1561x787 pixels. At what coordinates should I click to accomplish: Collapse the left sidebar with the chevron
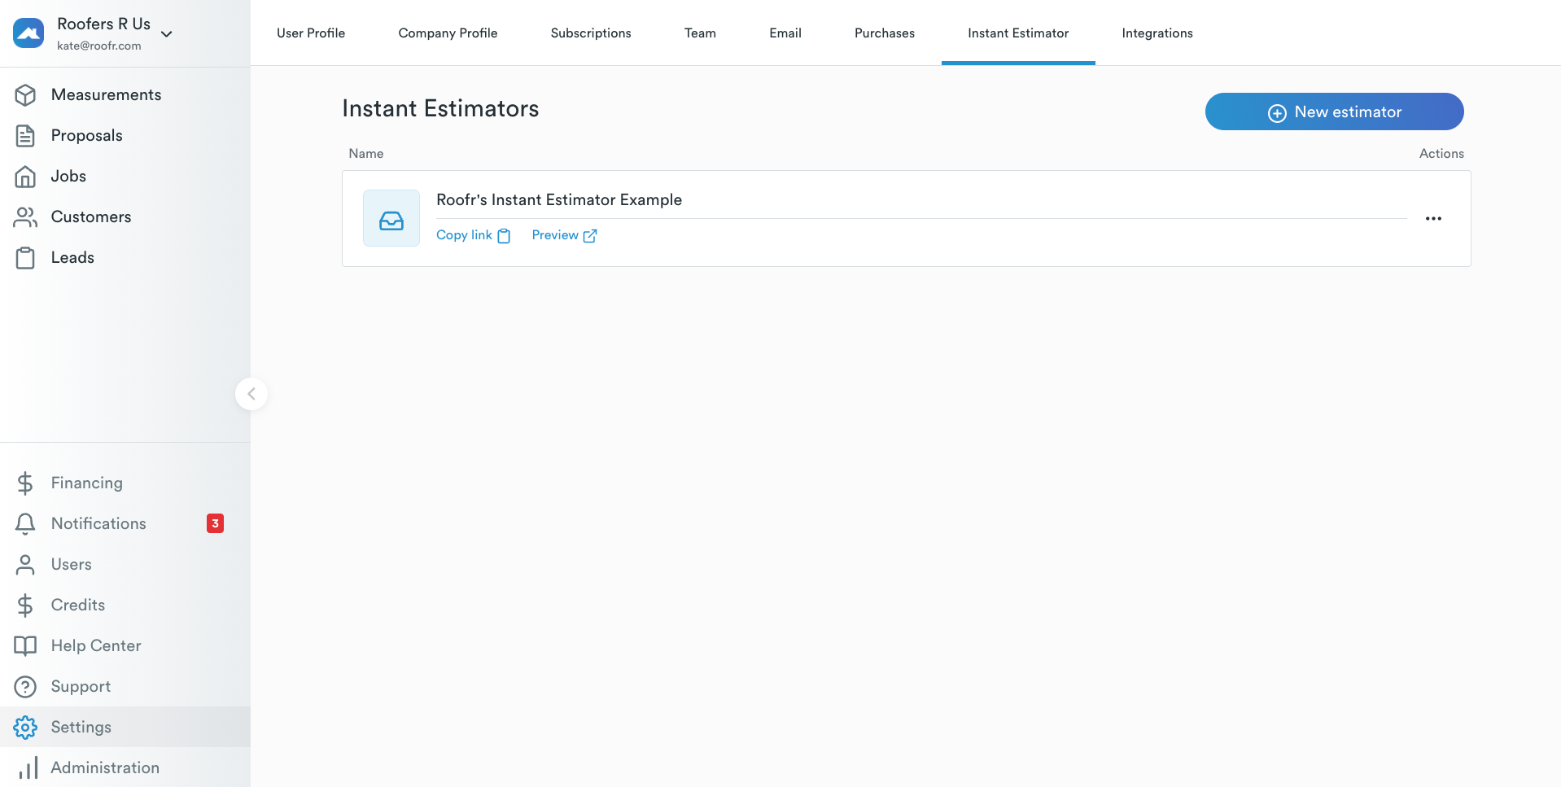(251, 394)
